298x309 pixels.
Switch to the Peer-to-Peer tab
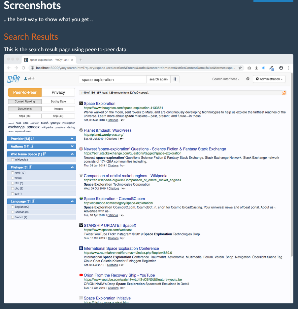25,92
